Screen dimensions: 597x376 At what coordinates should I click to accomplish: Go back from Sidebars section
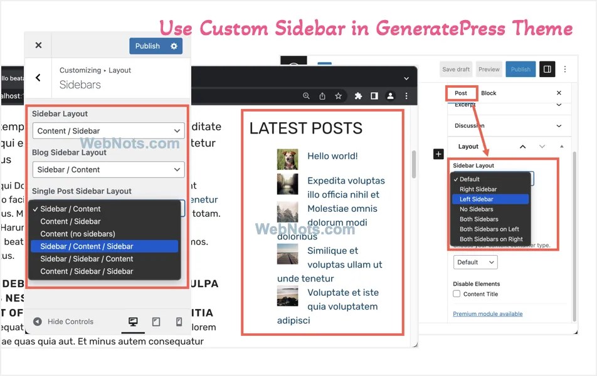(x=38, y=78)
